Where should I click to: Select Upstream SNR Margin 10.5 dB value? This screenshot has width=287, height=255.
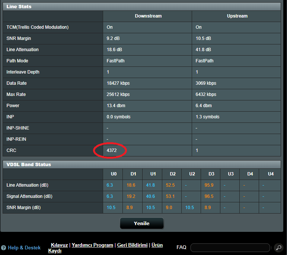[x=203, y=38]
